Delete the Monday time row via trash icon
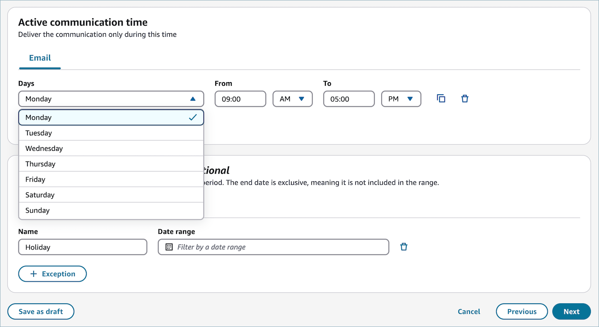This screenshot has height=327, width=599. (465, 99)
